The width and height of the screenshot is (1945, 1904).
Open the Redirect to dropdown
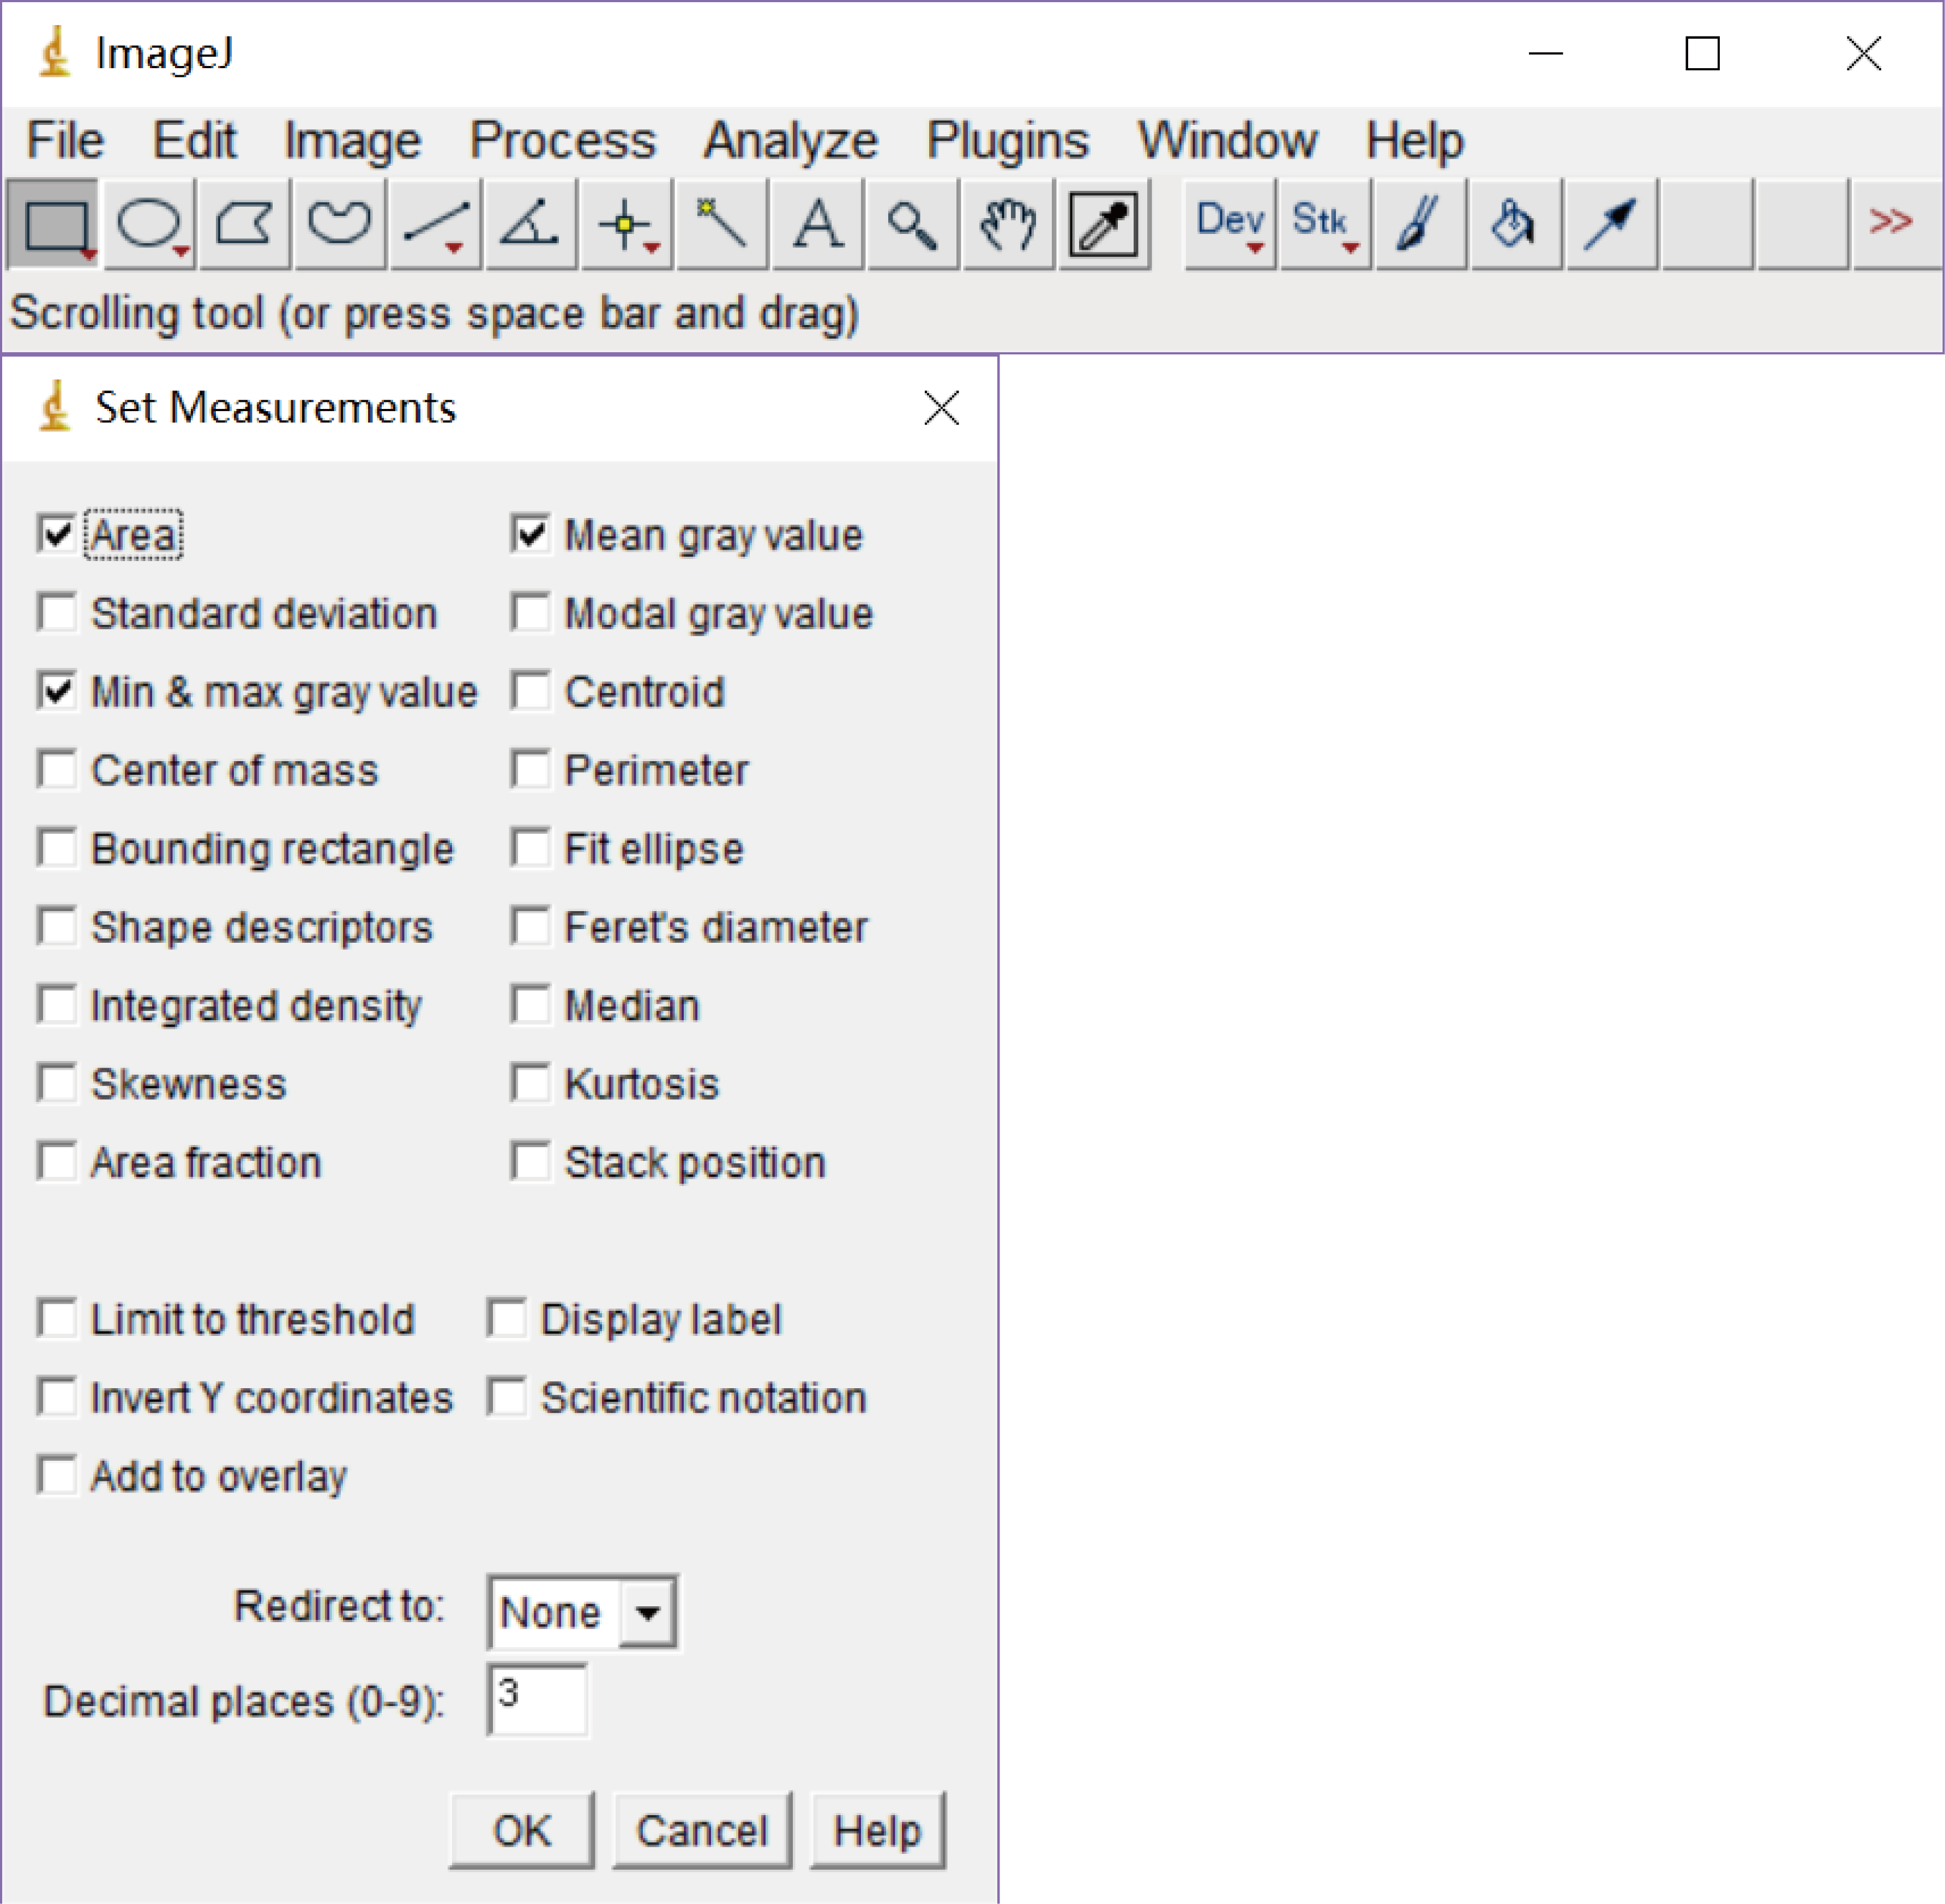(582, 1612)
